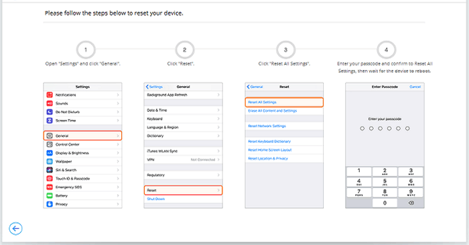Tap keypad key 2

click(385, 171)
